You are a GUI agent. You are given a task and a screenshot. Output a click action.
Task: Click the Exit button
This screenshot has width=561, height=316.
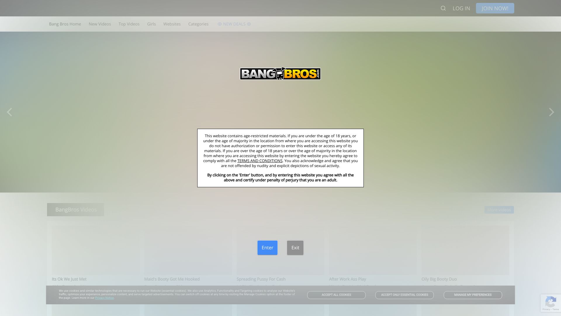tap(295, 248)
